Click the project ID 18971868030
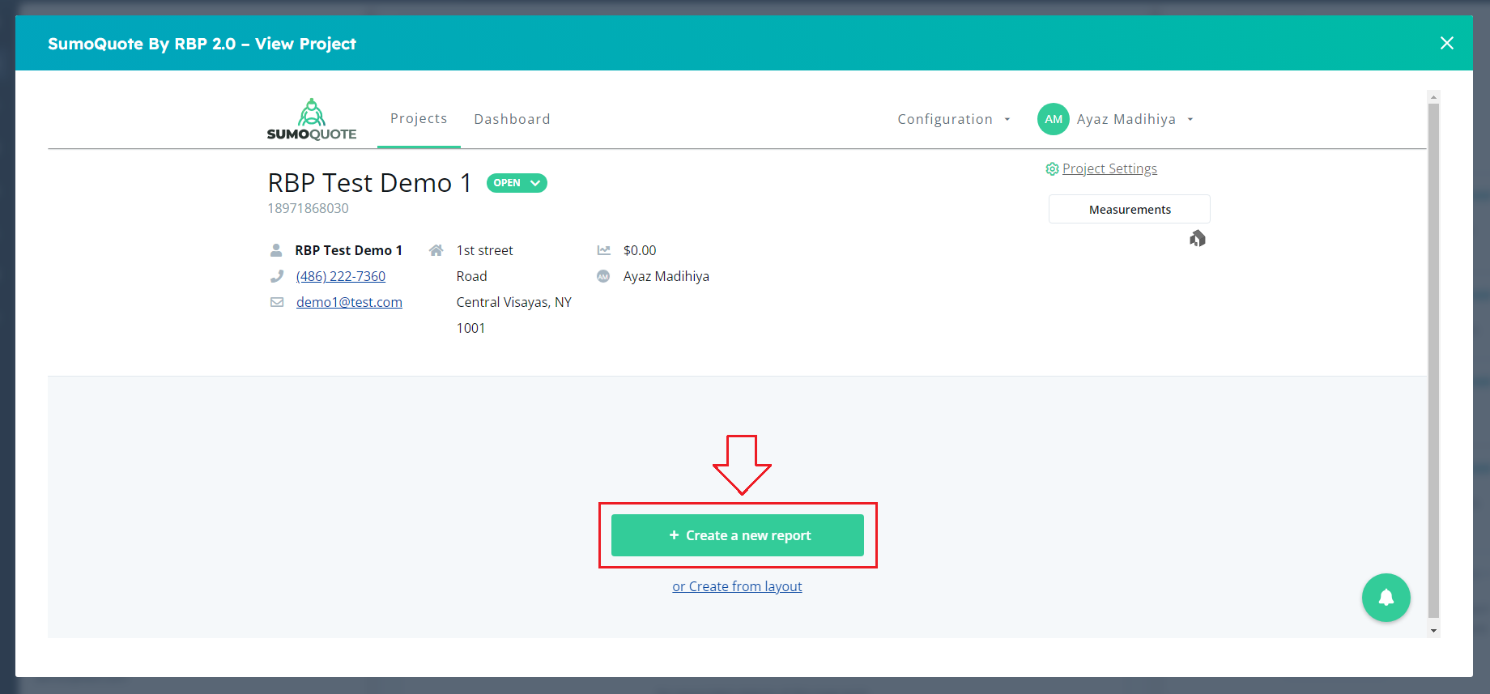 (x=308, y=208)
